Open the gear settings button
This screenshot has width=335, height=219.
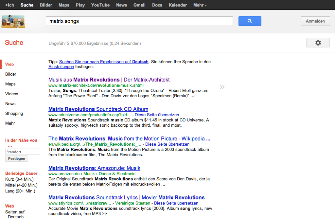tap(318, 43)
